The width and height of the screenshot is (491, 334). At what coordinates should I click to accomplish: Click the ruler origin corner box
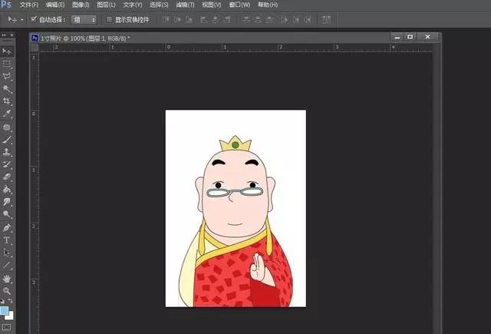coord(35,48)
